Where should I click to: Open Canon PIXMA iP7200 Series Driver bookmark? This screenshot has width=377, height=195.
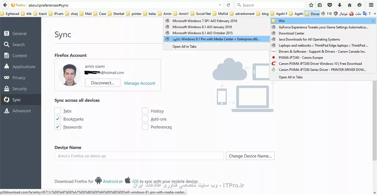click(x=323, y=69)
